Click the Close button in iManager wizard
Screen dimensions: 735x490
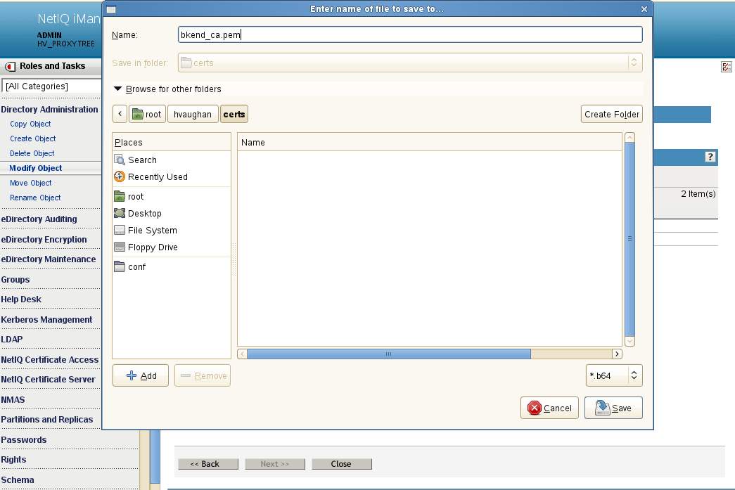[342, 464]
